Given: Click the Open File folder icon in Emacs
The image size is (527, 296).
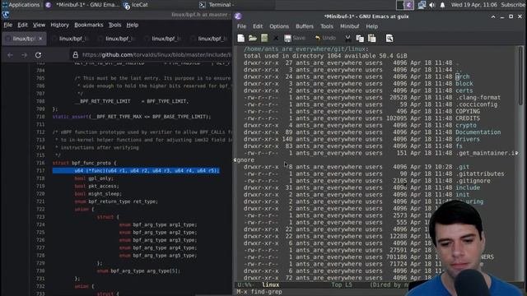Looking at the screenshot, I should click(253, 39).
